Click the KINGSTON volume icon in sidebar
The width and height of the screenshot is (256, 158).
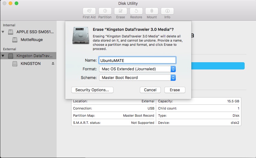(x=15, y=64)
